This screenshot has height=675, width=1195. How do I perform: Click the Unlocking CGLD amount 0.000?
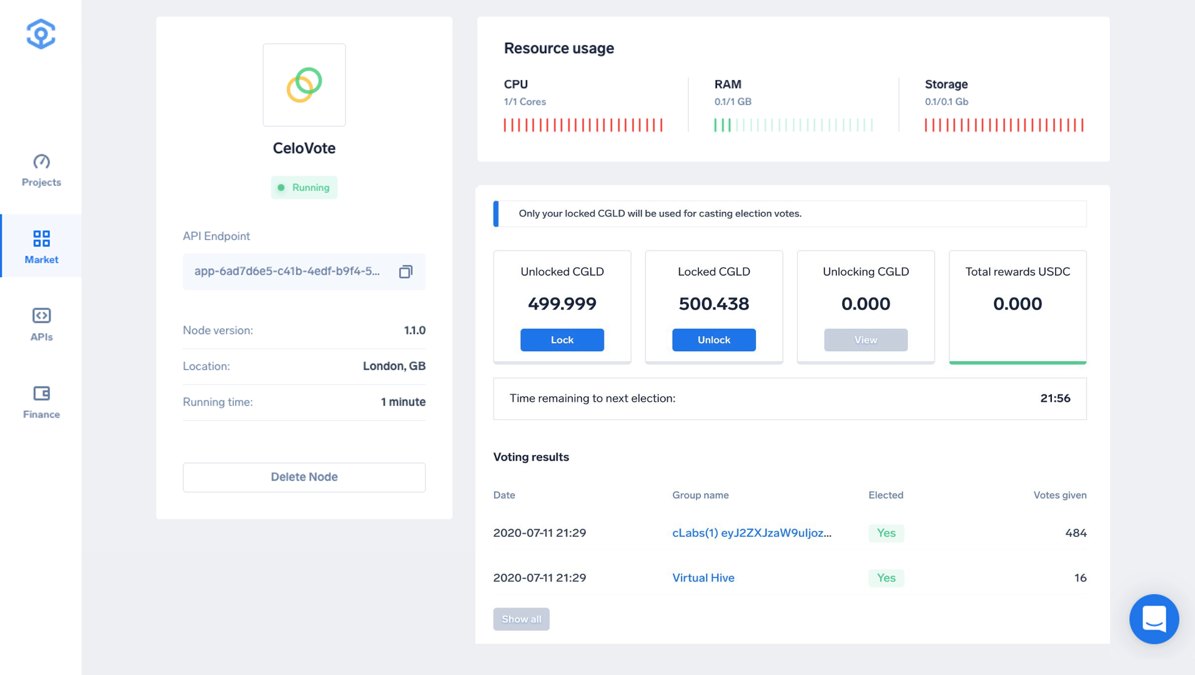(x=866, y=304)
